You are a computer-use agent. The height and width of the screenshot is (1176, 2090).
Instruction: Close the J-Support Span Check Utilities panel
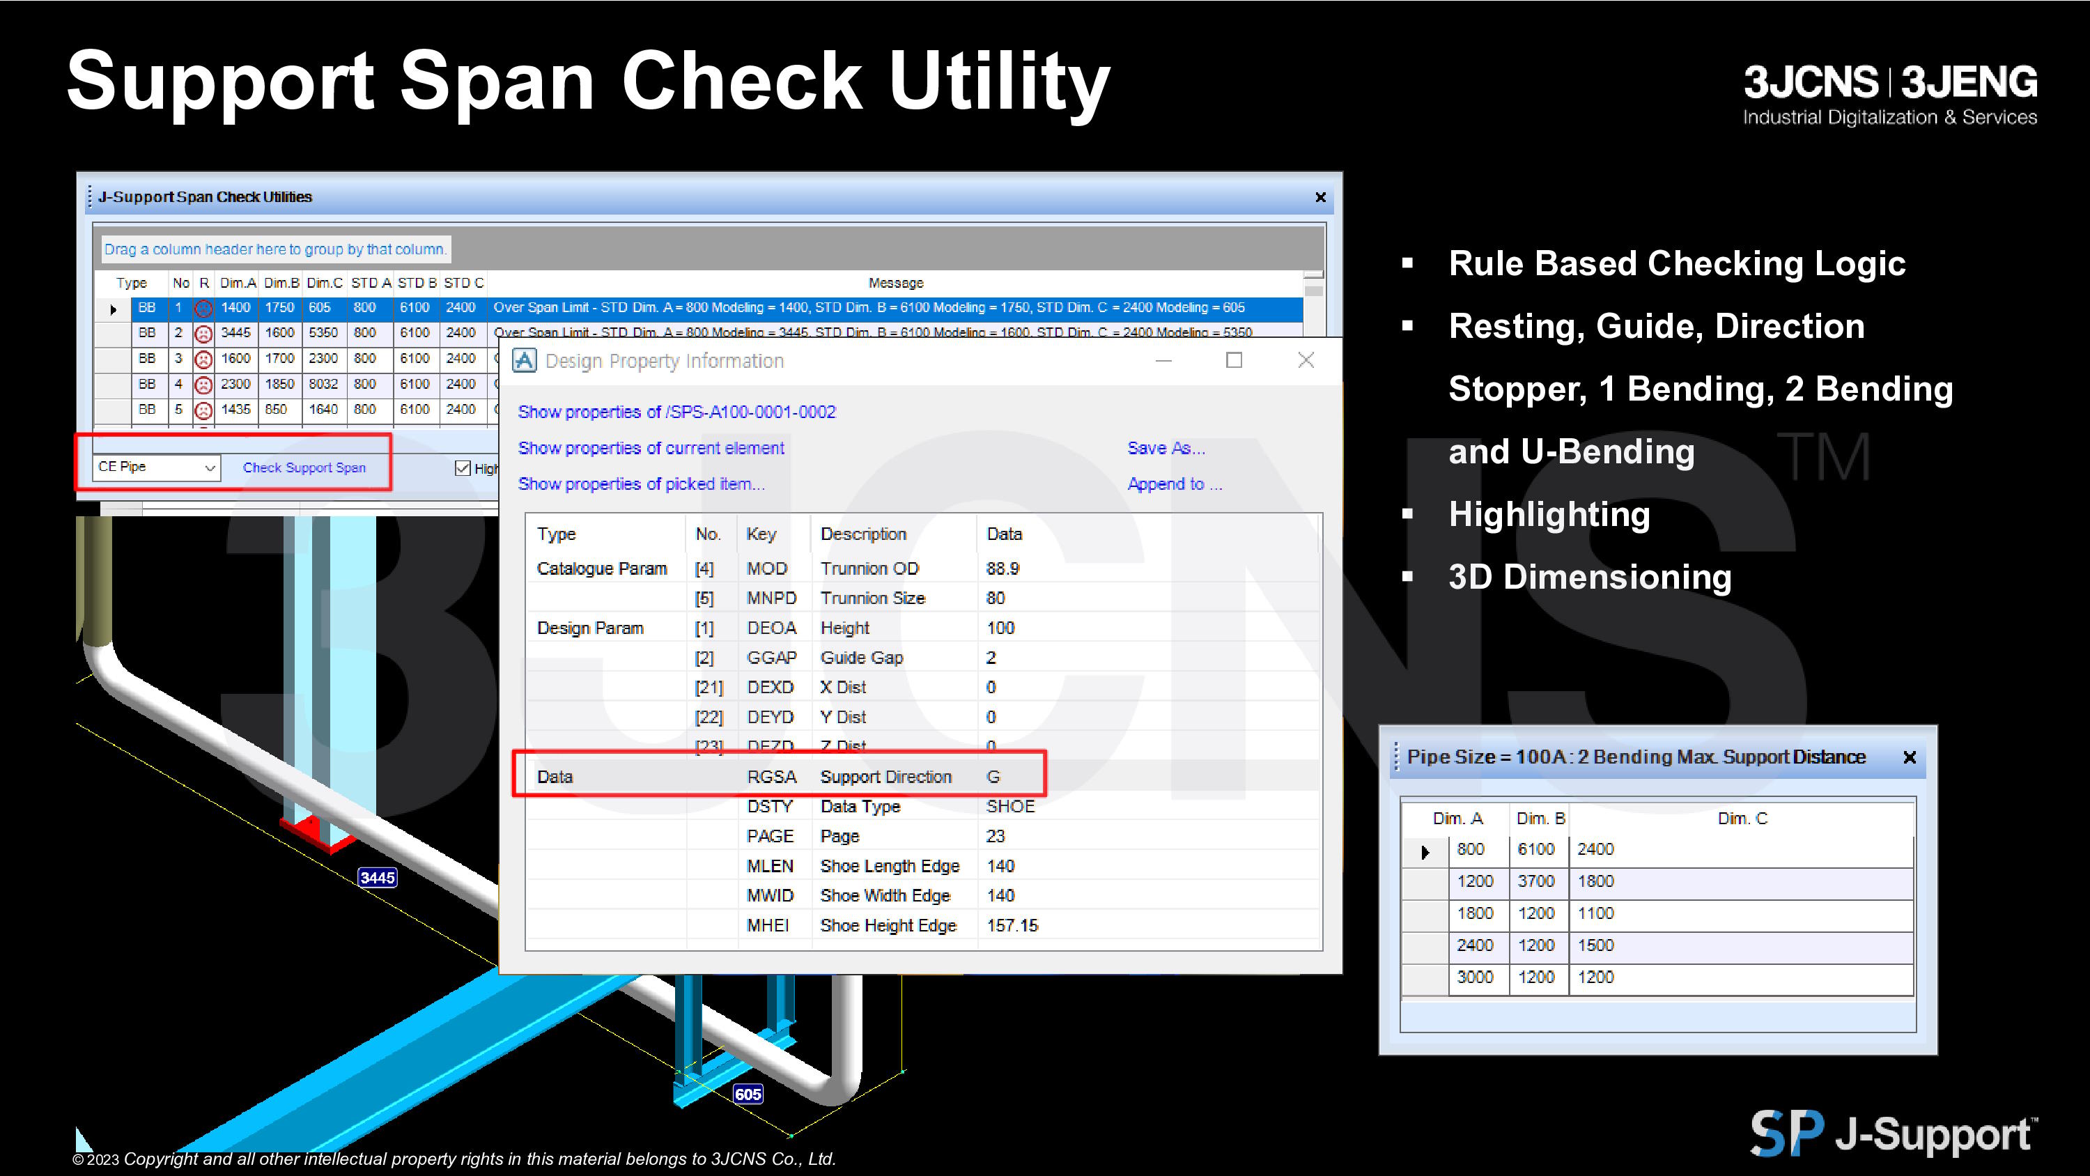(1320, 197)
